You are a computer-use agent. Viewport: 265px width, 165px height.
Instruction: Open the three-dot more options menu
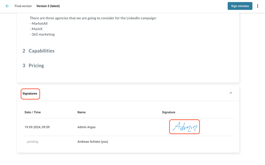(258, 6)
